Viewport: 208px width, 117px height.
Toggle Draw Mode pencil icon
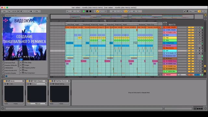point(185,11)
